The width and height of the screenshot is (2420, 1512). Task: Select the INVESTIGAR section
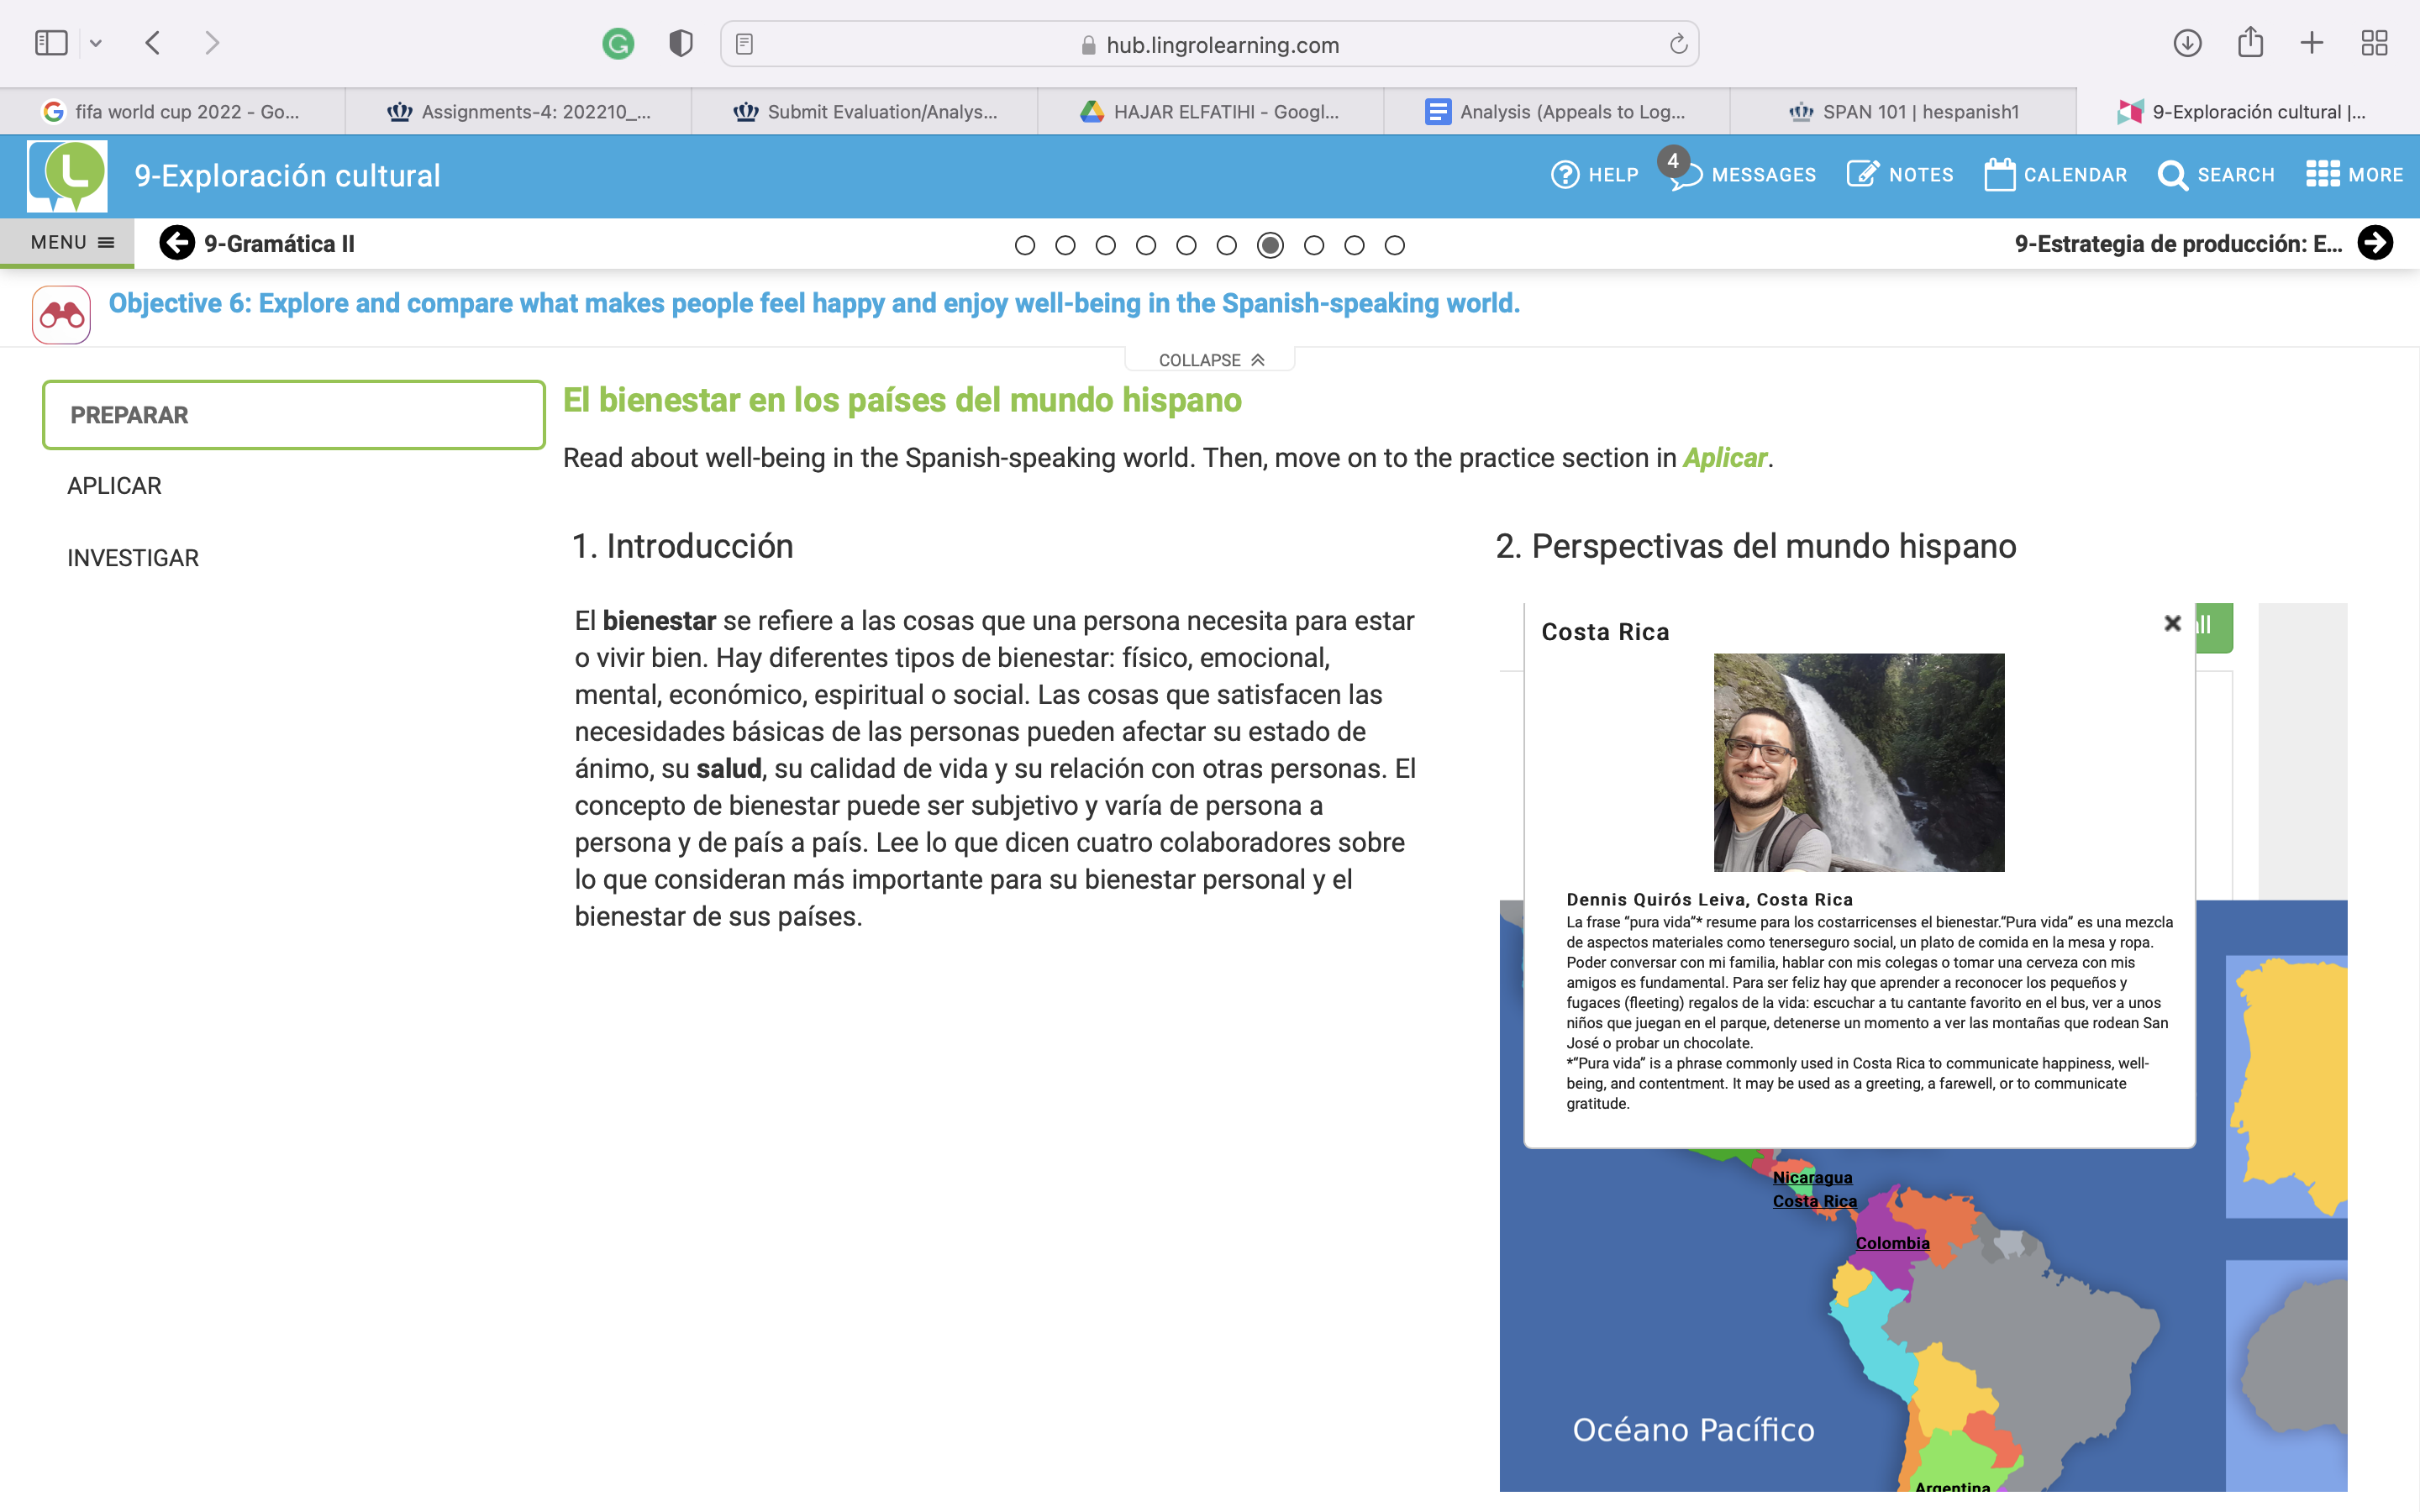pos(133,558)
